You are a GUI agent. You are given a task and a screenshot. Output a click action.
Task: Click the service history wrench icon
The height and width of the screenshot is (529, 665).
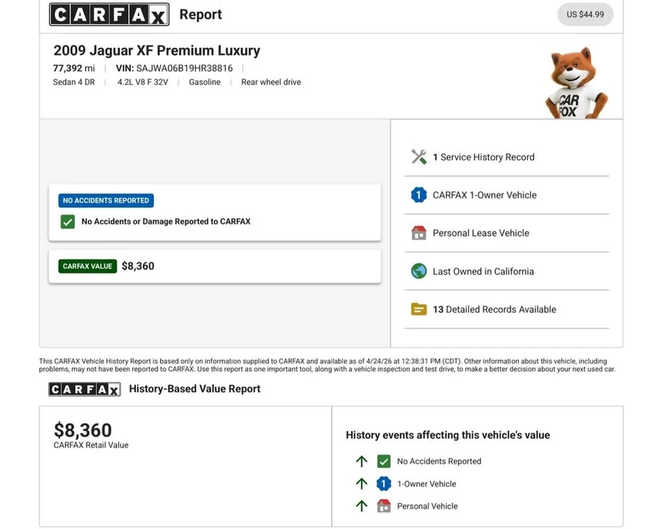pyautogui.click(x=418, y=157)
